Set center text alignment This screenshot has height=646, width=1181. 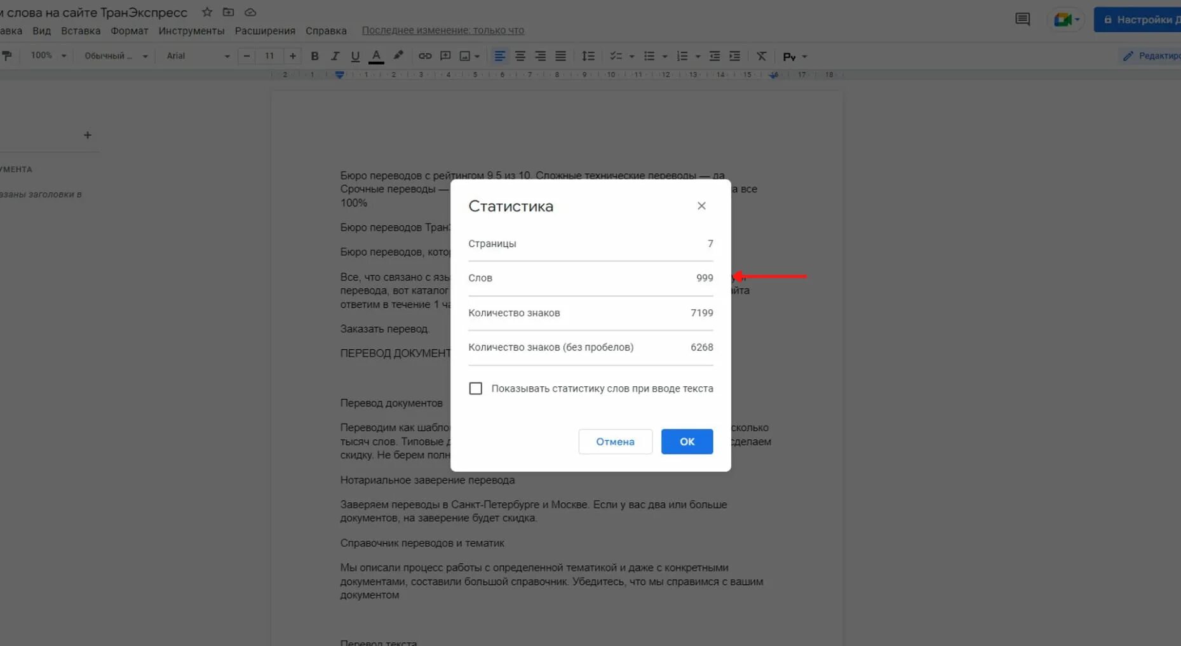(520, 56)
